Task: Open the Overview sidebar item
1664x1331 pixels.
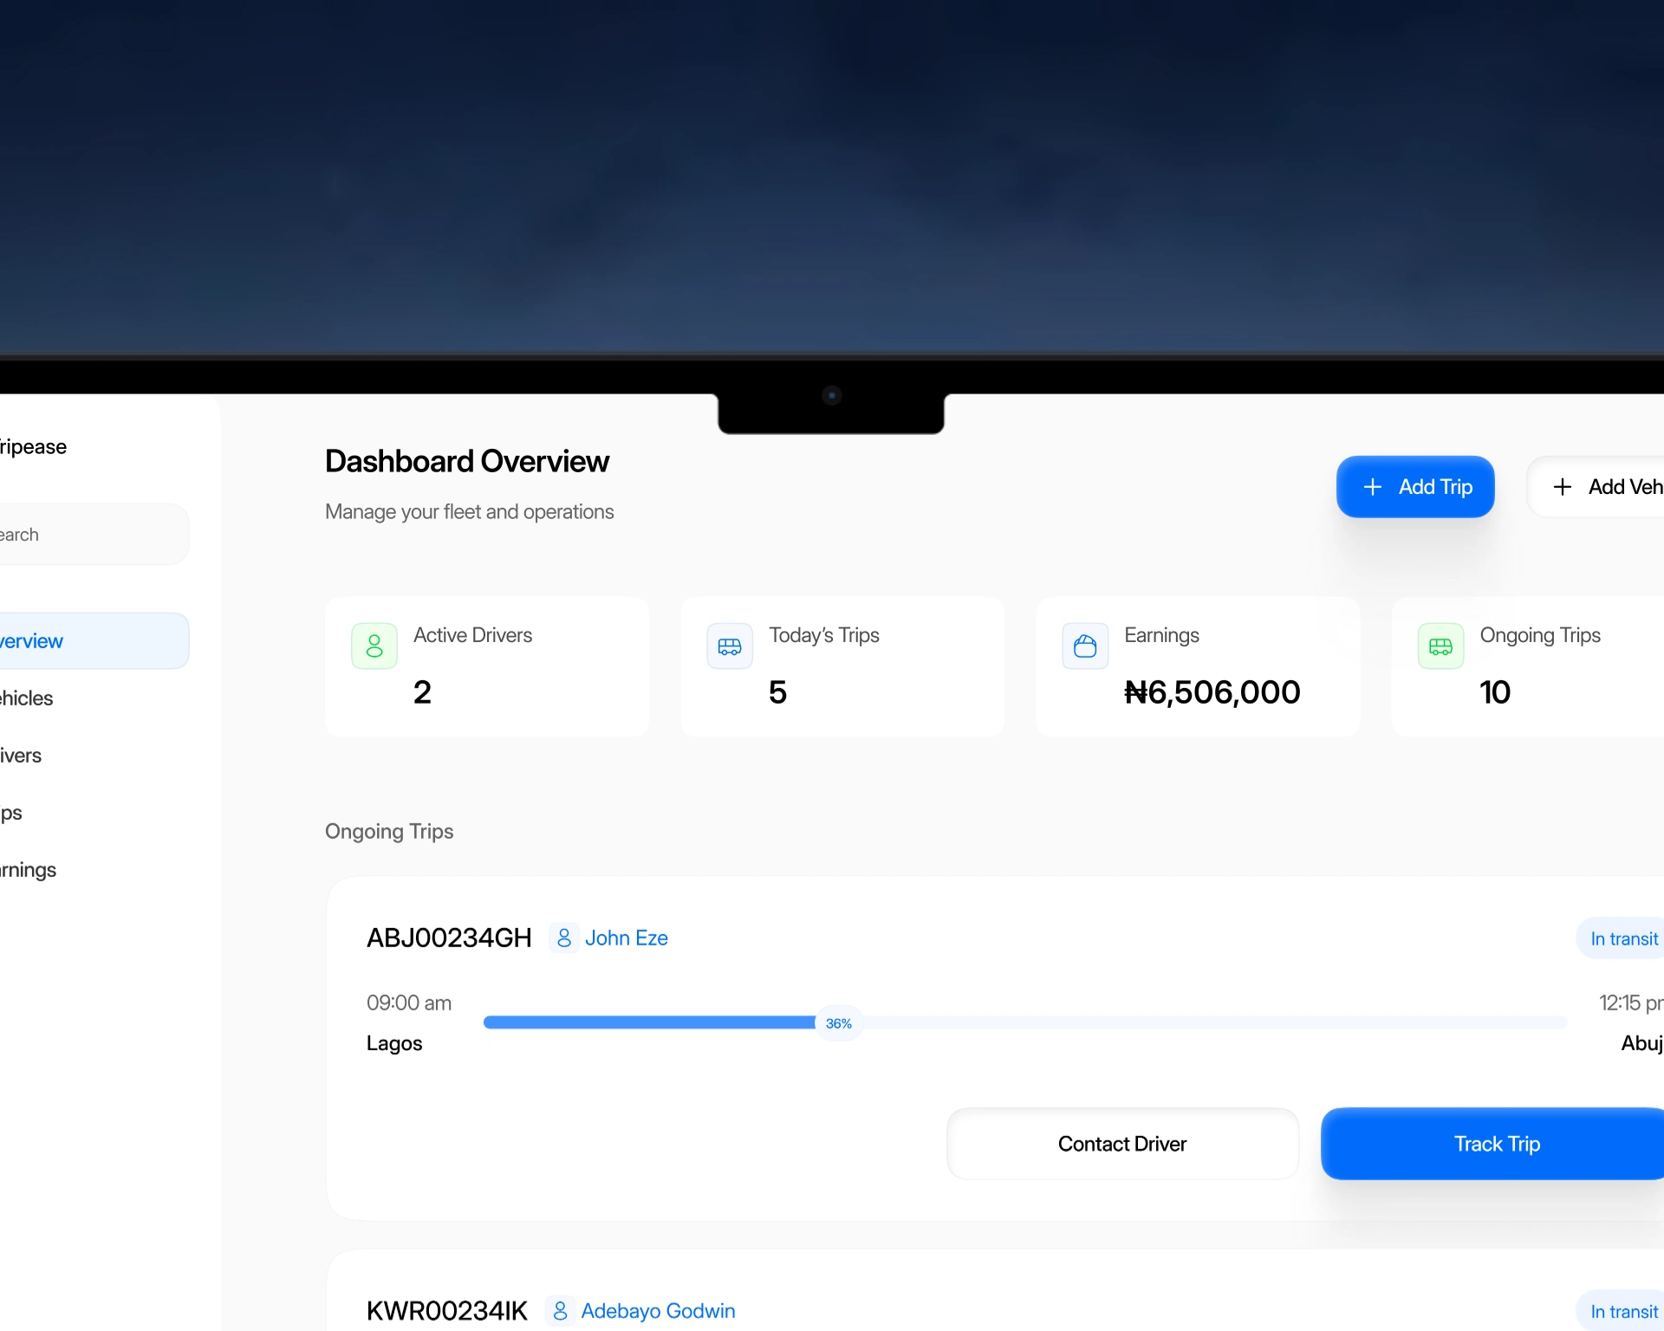Action: [87, 641]
